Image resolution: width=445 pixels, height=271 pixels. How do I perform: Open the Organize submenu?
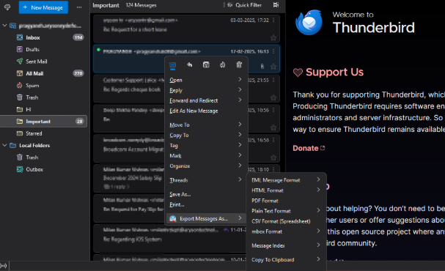(x=206, y=166)
